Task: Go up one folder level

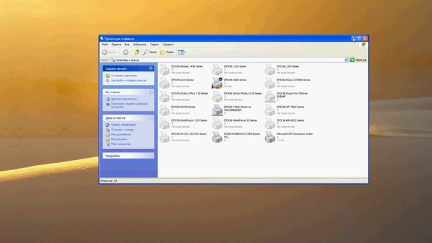Action: [137, 52]
